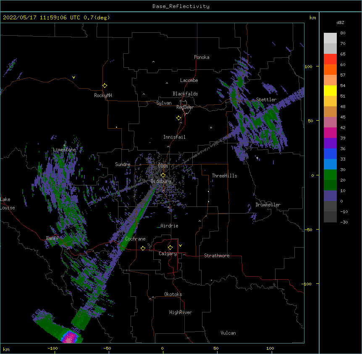Screen dimensions: 362x354
Task: Click the white asterisk above Limestone label
Action: pyautogui.click(x=64, y=145)
